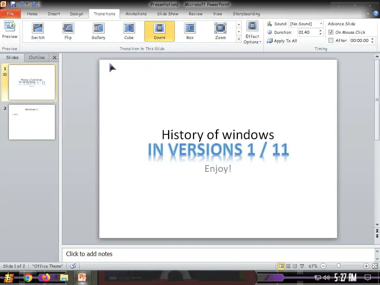
Task: Click the Duration input field
Action: click(x=308, y=32)
